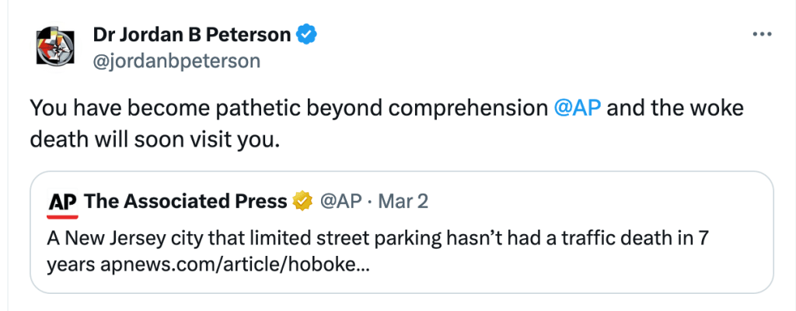This screenshot has height=311, width=796.
Task: Open the quoted tweet card from its blank area
Action: (622, 271)
